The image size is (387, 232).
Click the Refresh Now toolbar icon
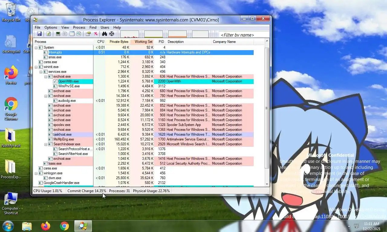tap(48, 34)
